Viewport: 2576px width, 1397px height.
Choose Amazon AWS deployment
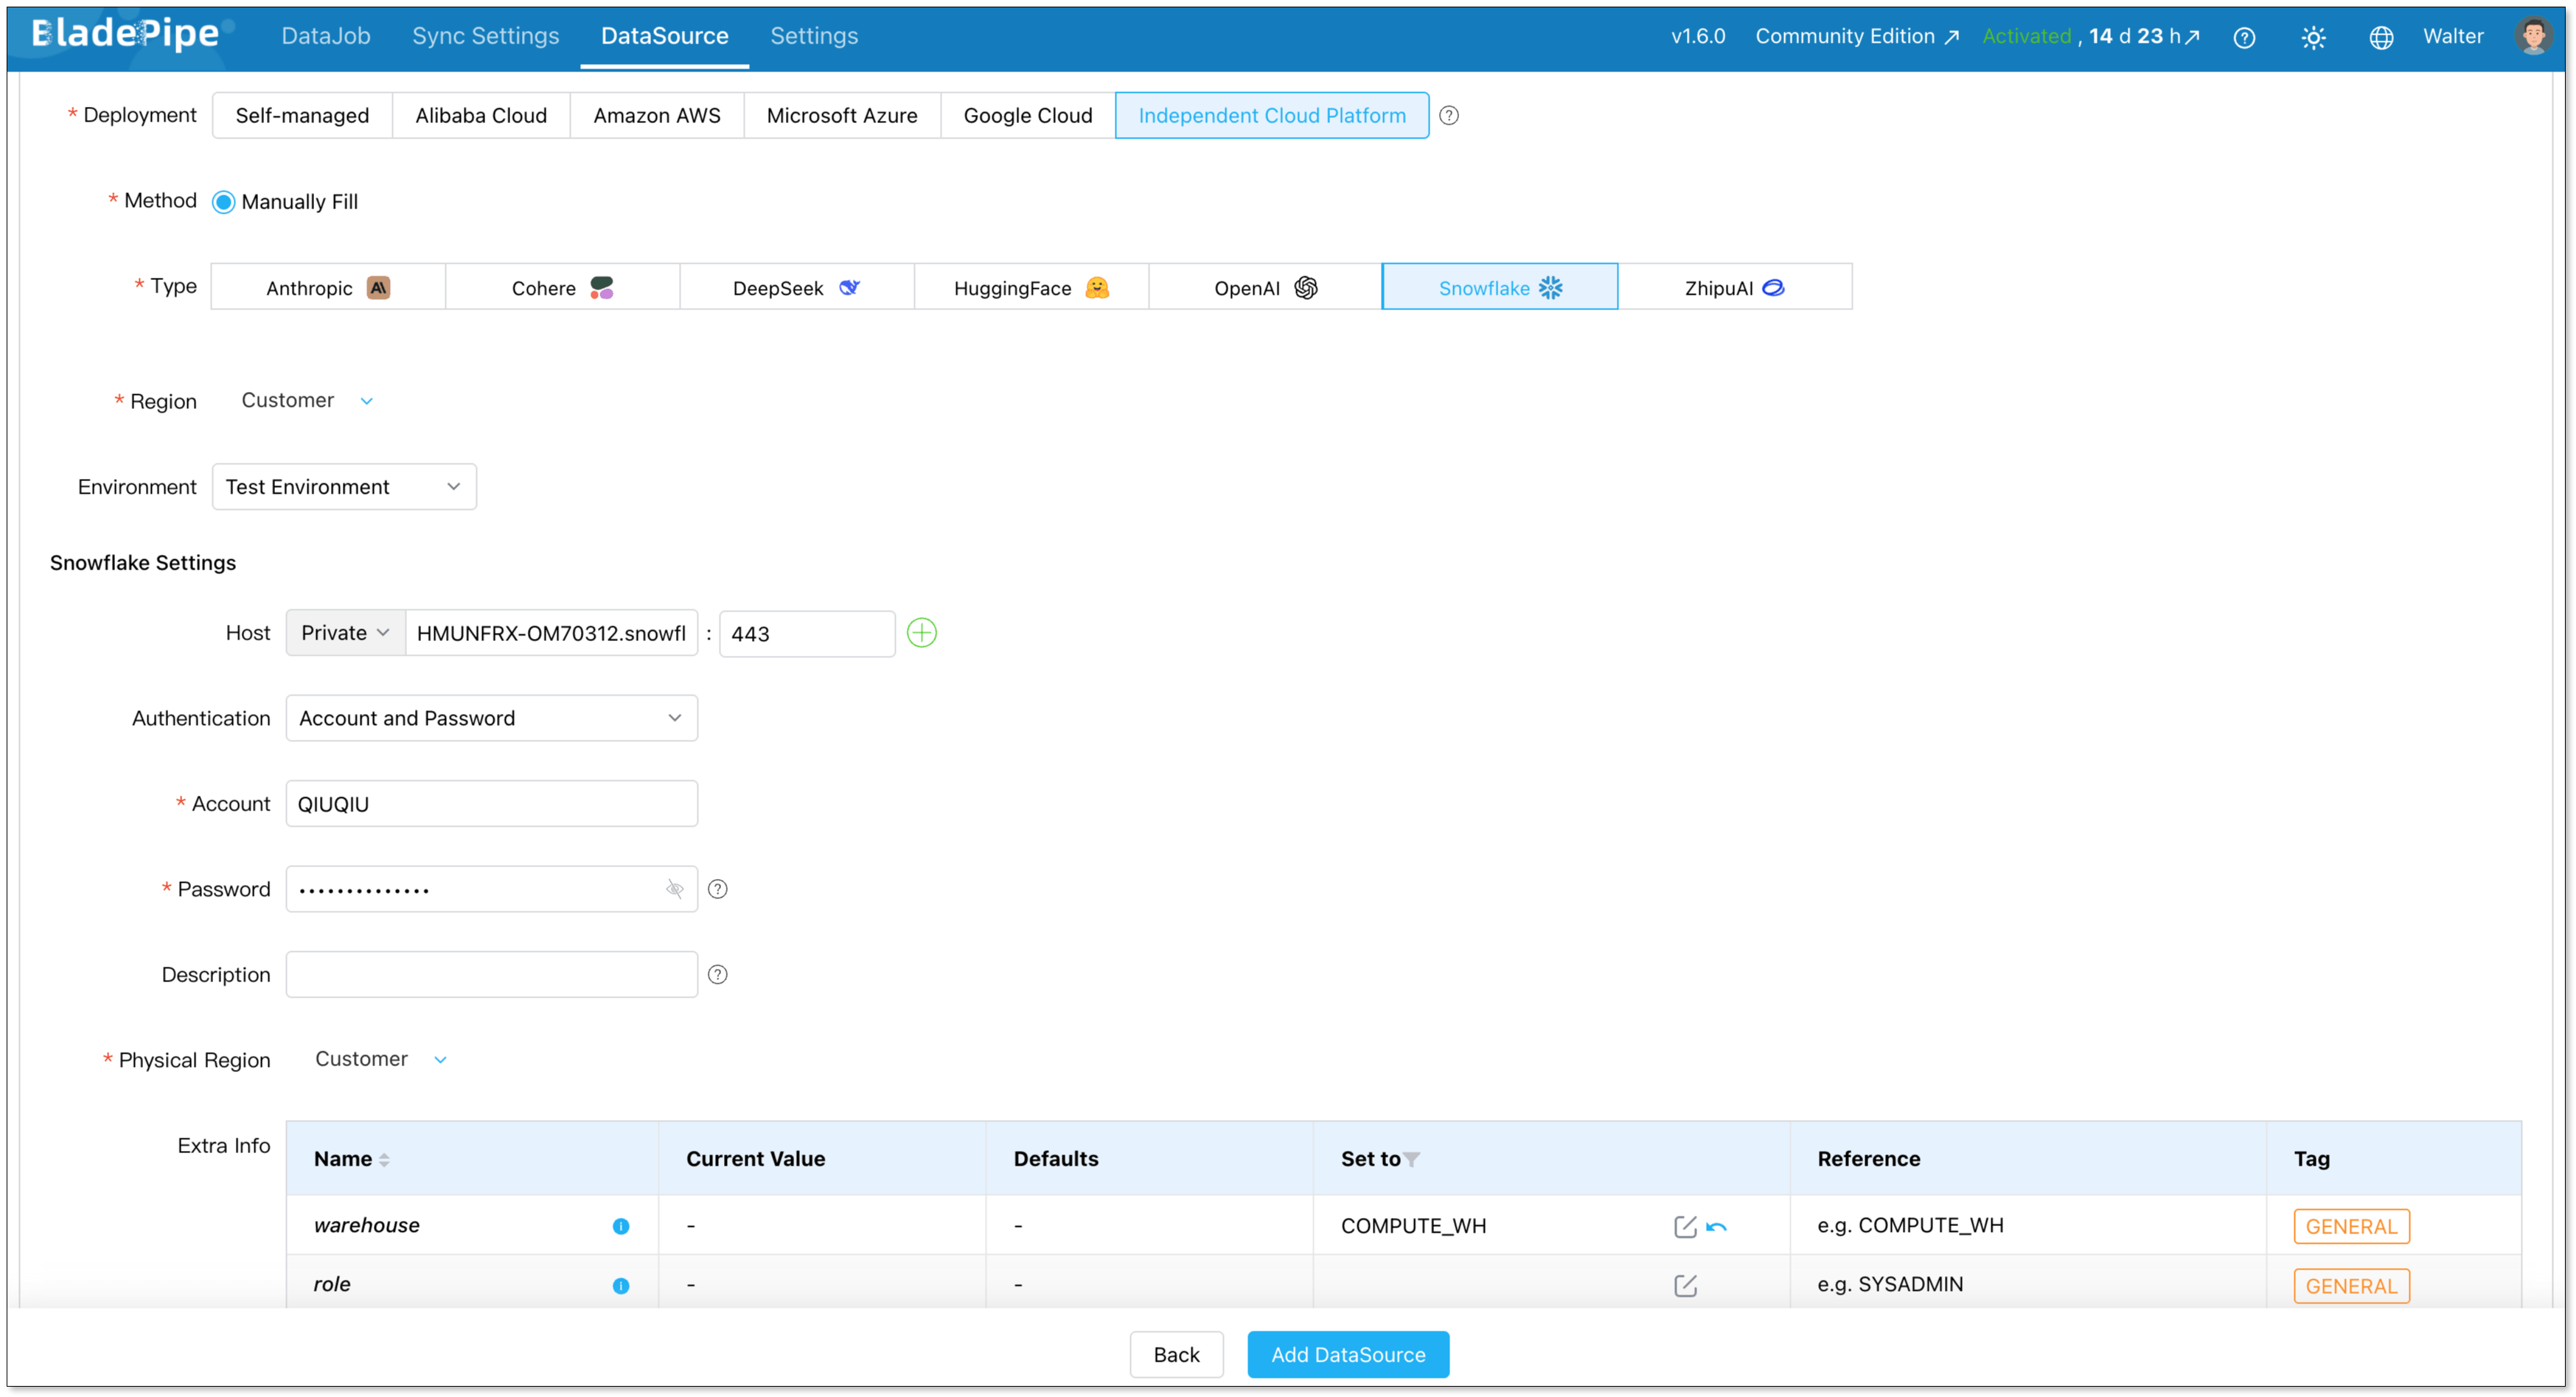657,115
